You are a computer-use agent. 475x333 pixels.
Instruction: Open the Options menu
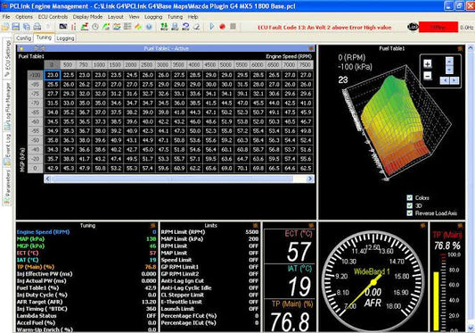[x=24, y=17]
